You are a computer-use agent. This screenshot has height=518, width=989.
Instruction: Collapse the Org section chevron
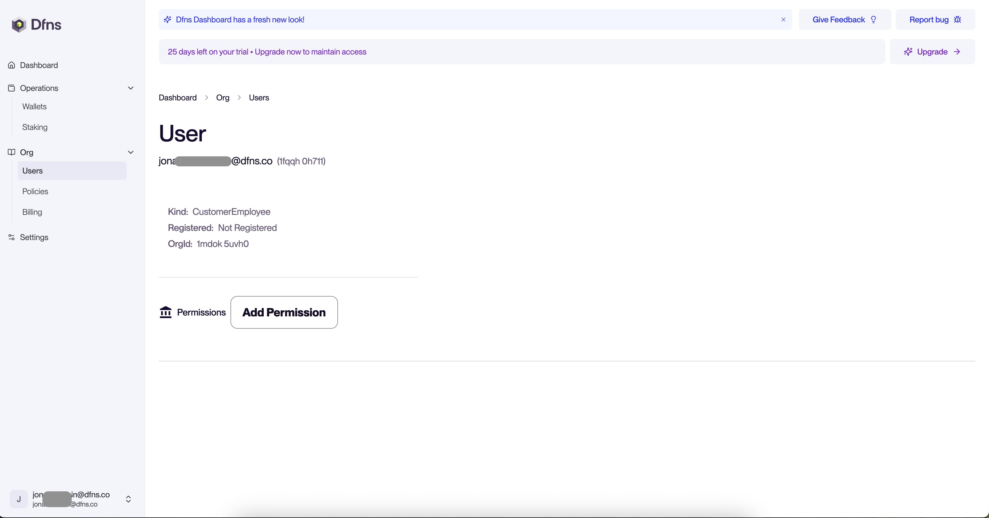[x=130, y=152]
